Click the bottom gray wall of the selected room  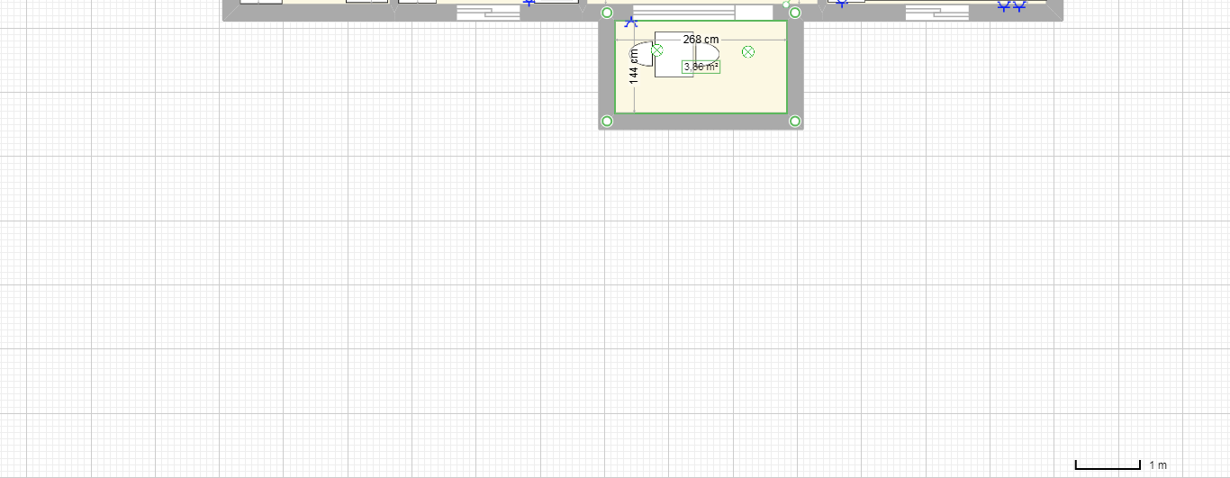[701, 122]
